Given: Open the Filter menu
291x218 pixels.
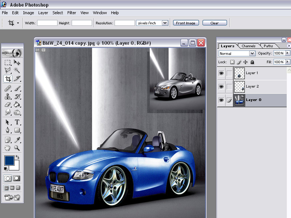Looking at the screenshot, I should point(72,13).
